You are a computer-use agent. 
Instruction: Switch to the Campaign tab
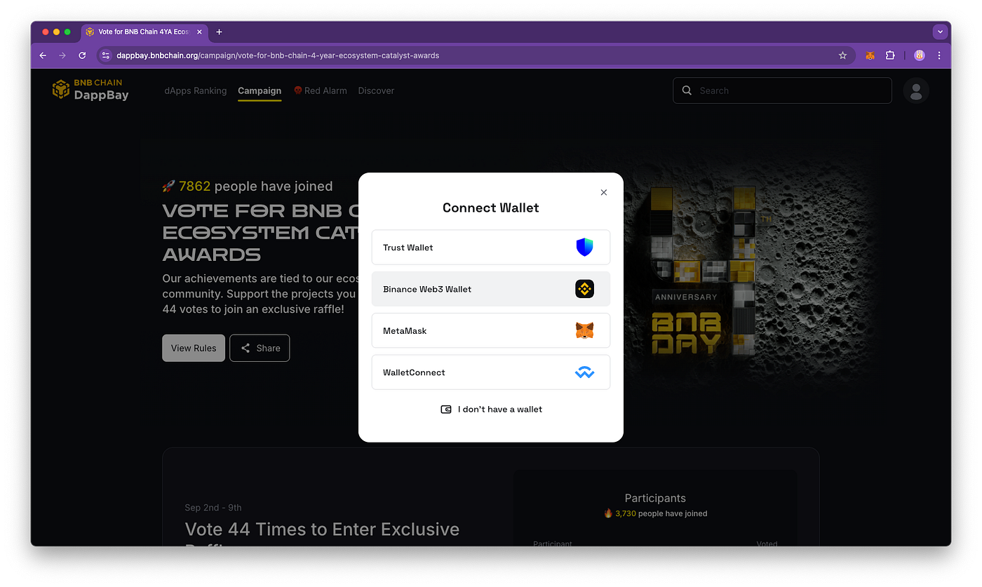259,90
